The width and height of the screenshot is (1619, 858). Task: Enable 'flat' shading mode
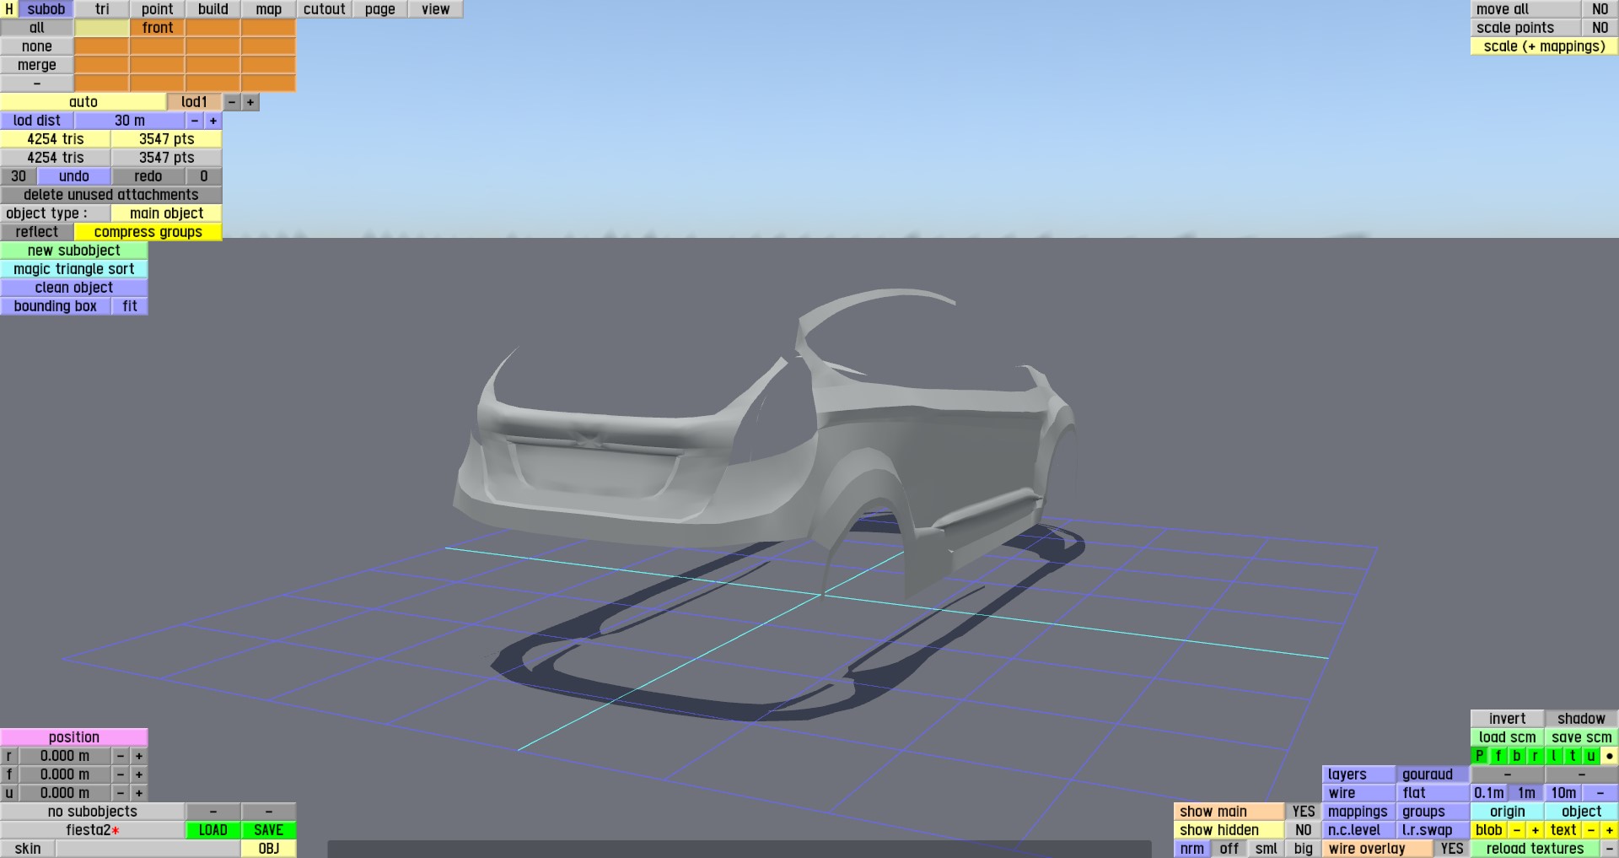(1433, 793)
